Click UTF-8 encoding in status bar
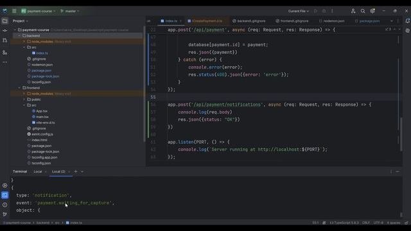The width and height of the screenshot is (411, 231). click(x=378, y=223)
